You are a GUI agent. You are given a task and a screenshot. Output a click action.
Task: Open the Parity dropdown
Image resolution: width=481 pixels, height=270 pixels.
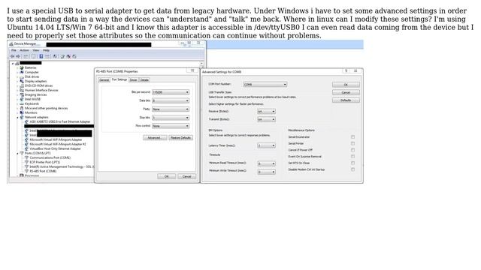171,109
